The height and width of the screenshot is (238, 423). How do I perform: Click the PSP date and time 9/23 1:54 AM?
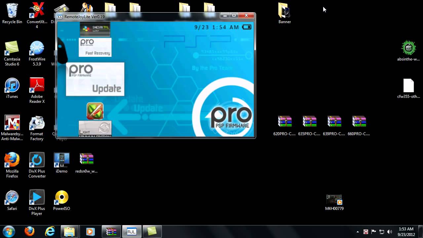coord(216,27)
